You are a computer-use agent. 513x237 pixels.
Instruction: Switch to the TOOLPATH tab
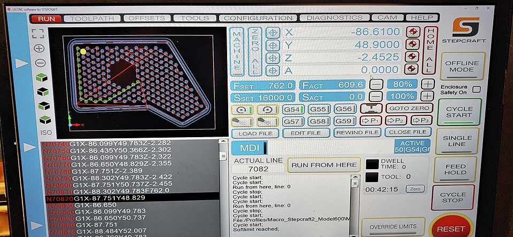91,18
